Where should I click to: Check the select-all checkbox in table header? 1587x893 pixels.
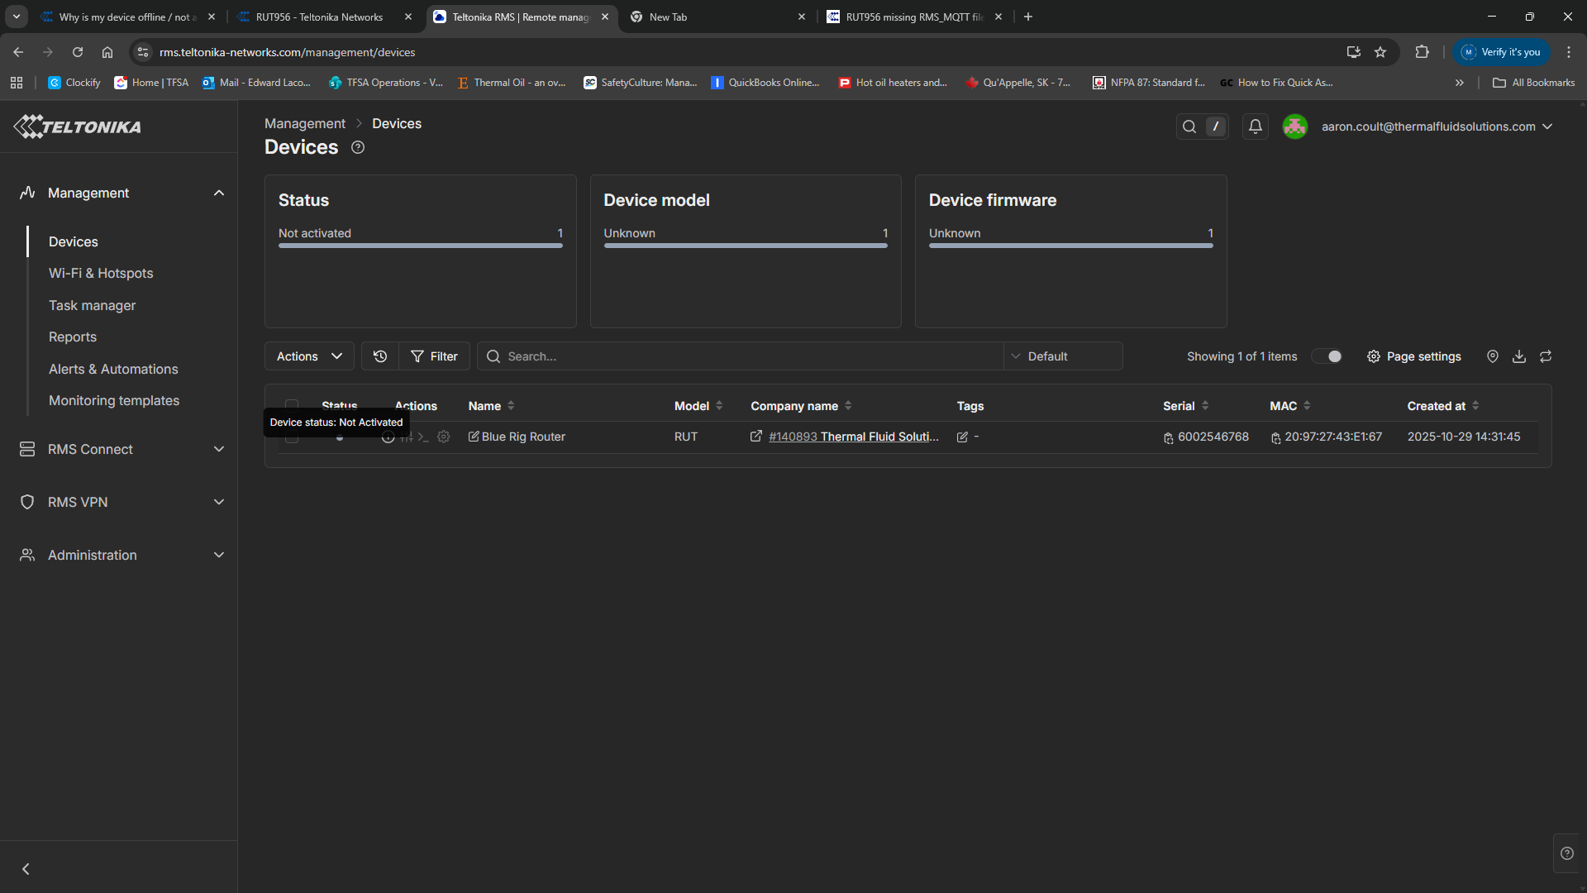click(x=292, y=405)
